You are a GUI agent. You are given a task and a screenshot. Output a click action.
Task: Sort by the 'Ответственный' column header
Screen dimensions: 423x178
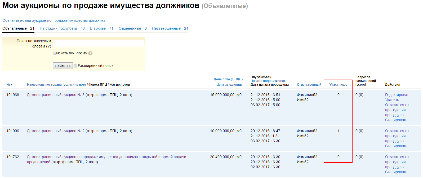309,85
